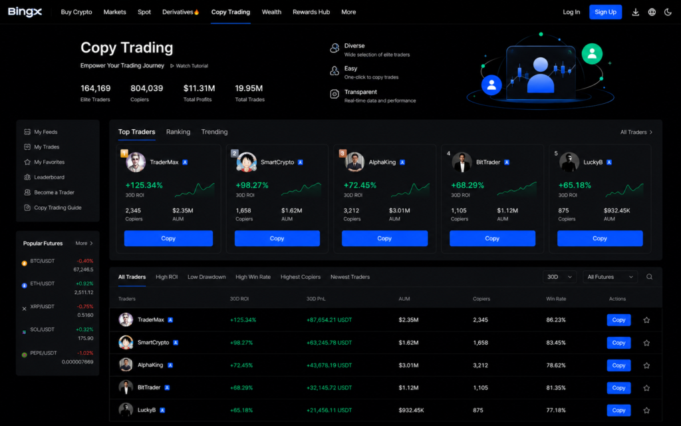Click the AlphaKing verified badge in card
The height and width of the screenshot is (426, 681).
402,162
